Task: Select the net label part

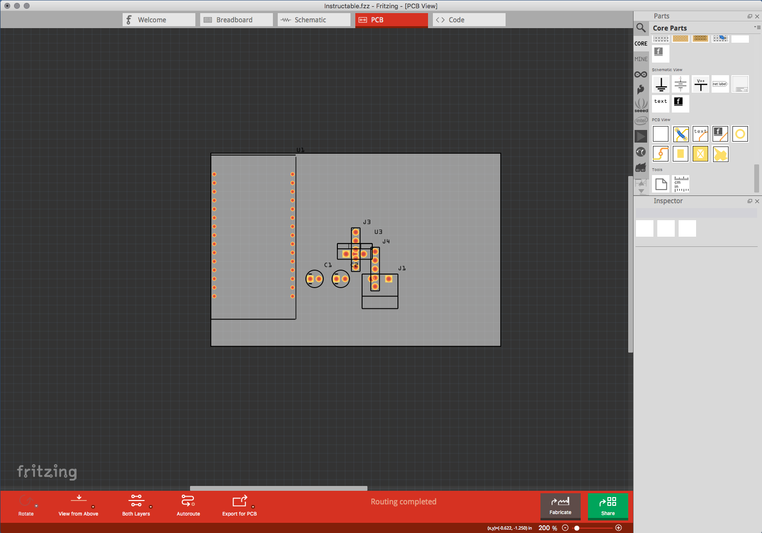Action: (x=720, y=84)
